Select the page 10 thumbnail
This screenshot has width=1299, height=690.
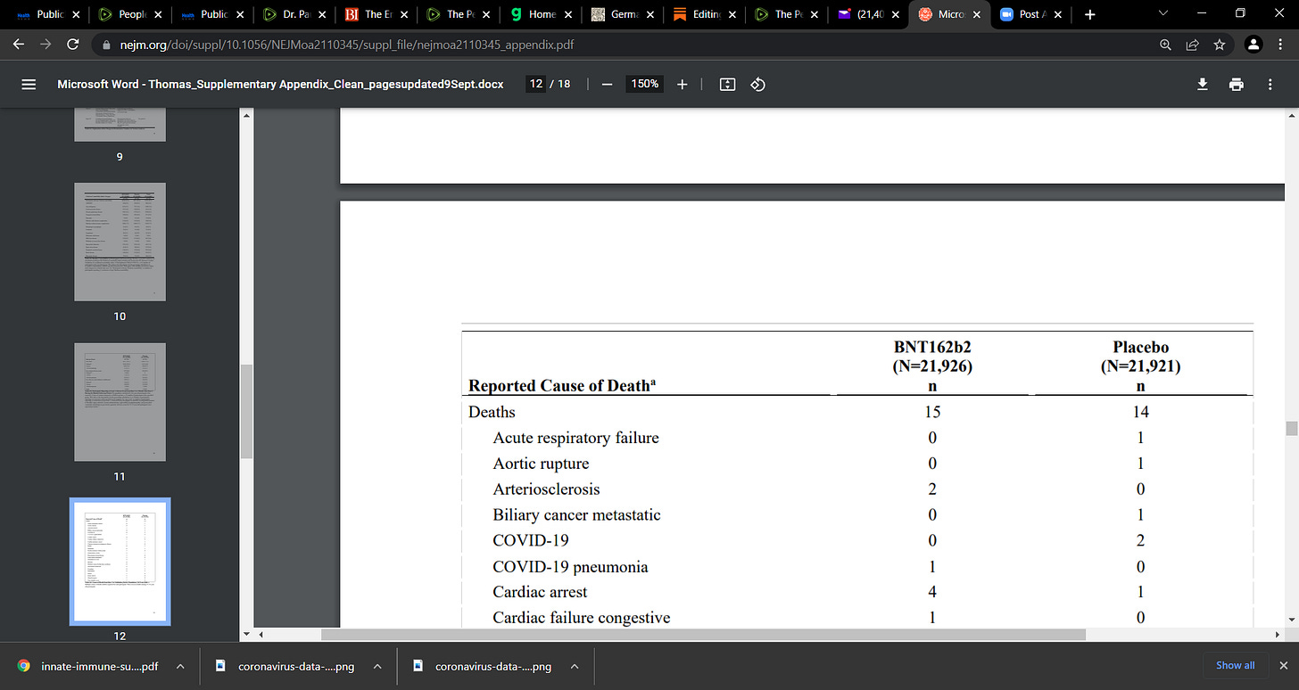[x=120, y=242]
